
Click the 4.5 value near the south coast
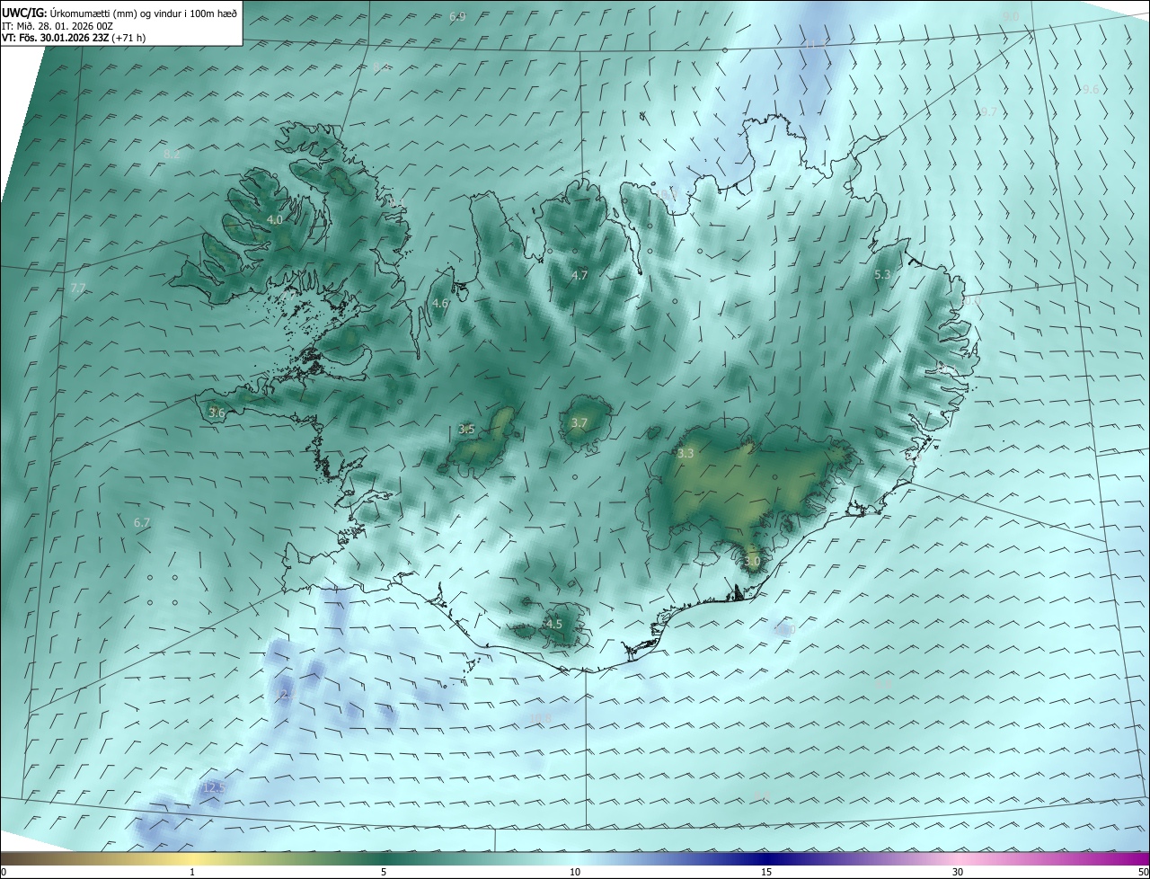554,624
